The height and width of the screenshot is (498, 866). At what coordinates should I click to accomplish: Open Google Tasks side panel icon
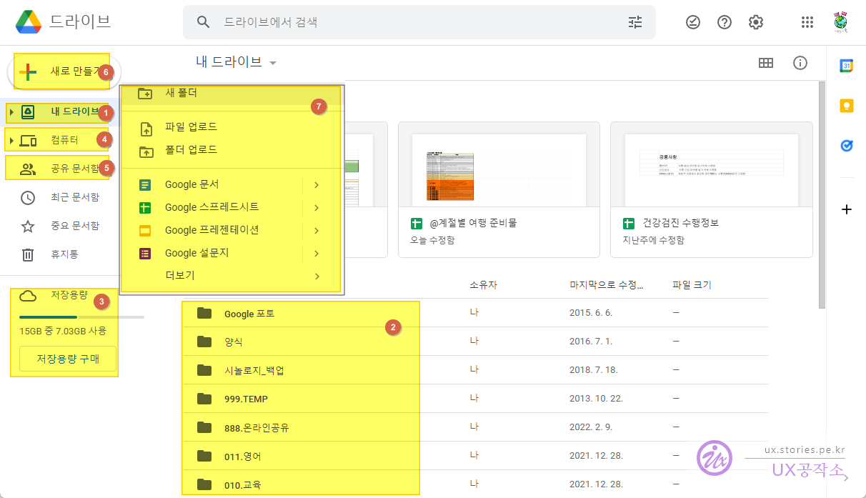(846, 146)
